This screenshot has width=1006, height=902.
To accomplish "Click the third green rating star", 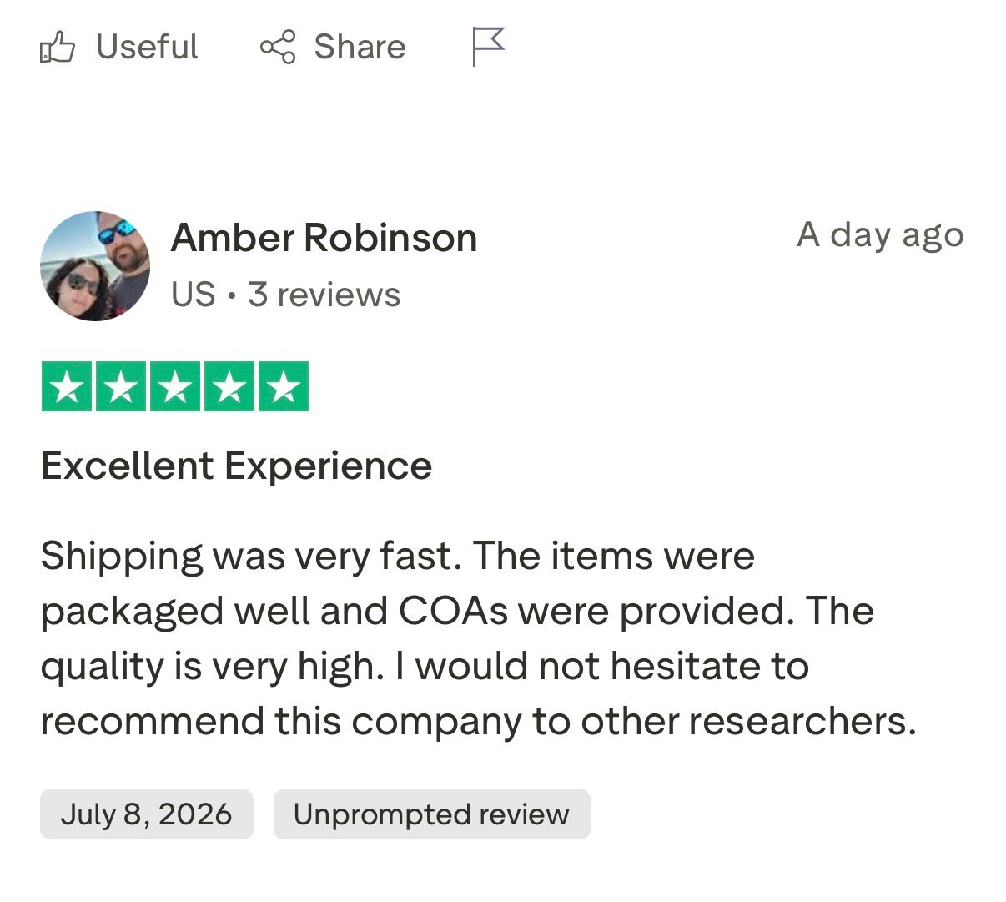I will pos(175,386).
